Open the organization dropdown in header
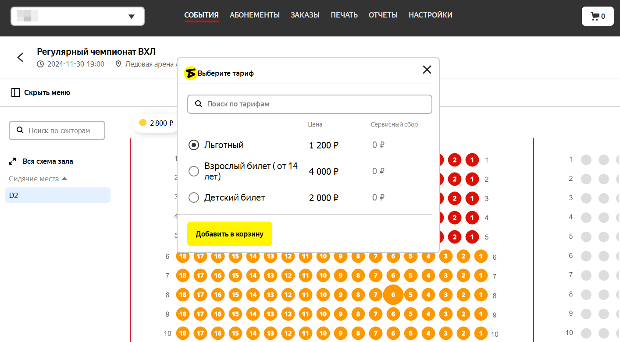Image resolution: width=620 pixels, height=342 pixels. (78, 16)
